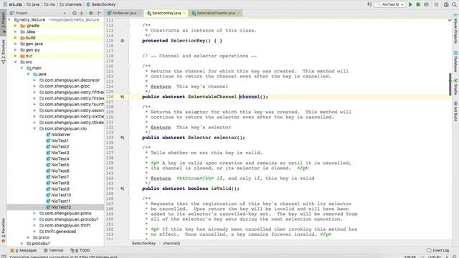Click Collapse All icon in Project panel

(82, 13)
